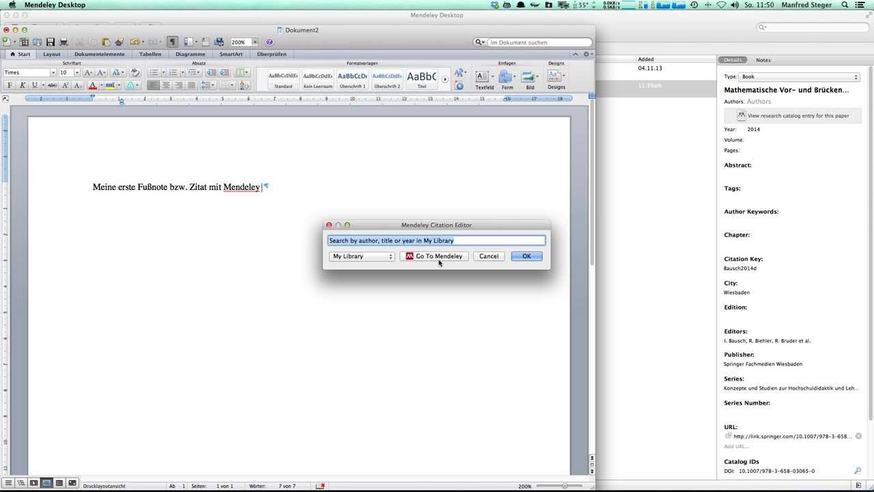Screen dimensions: 874x492
Task: Show more styles arrow in Formatvorlagen
Action: click(x=445, y=79)
